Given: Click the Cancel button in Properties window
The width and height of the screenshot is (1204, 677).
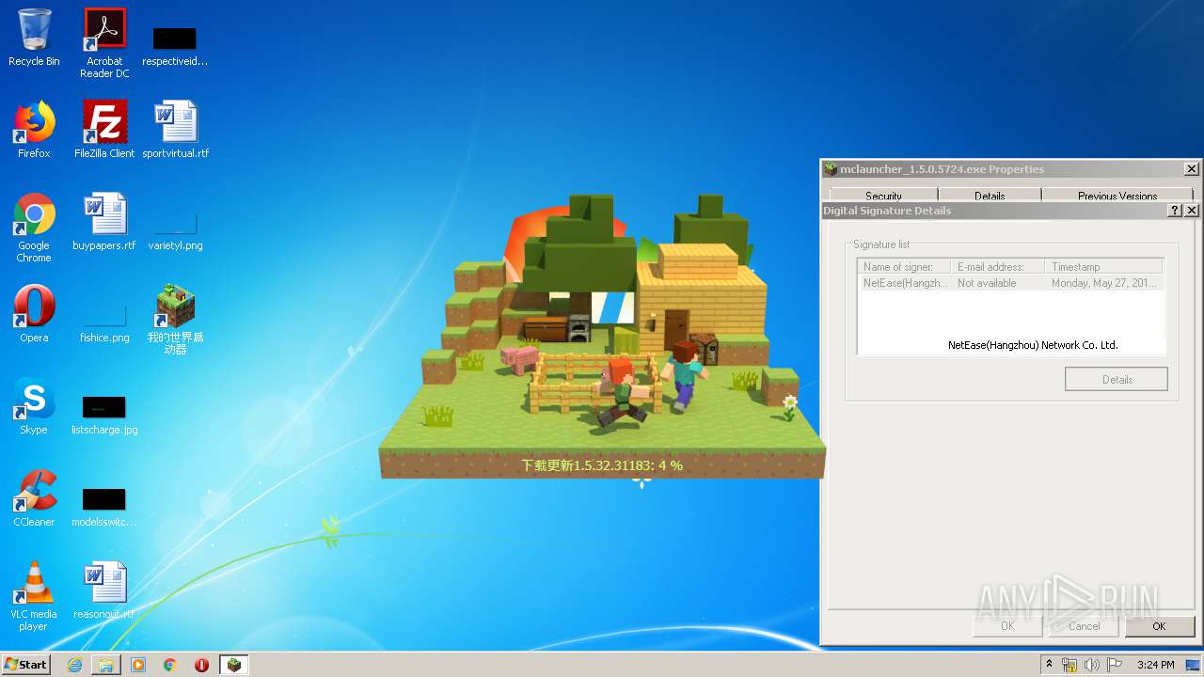Looking at the screenshot, I should (x=1084, y=626).
